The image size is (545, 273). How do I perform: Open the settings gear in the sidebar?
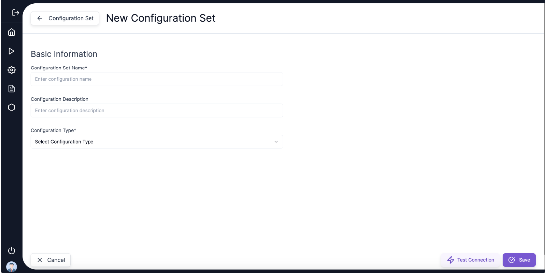[12, 70]
